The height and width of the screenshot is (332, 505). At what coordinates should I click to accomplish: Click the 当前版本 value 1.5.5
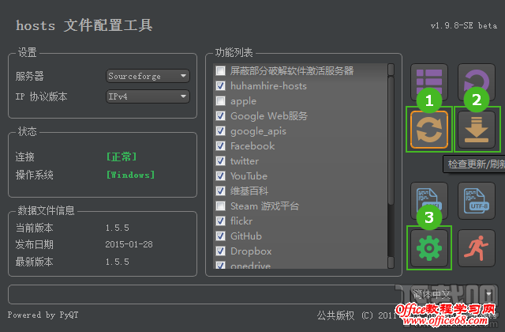118,228
